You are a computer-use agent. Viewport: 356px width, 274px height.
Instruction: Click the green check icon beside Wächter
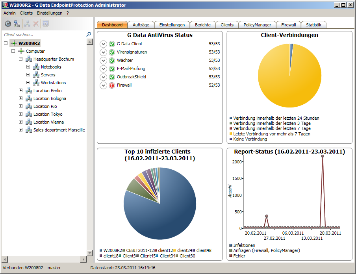(x=112, y=61)
